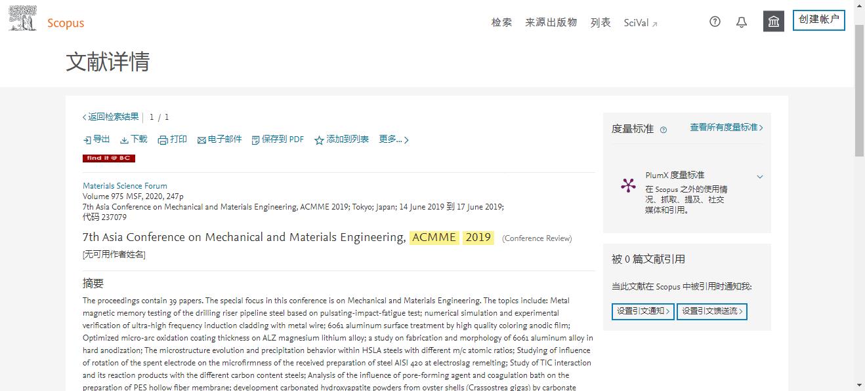The image size is (865, 391).
Task: Click the 摘要 heading
Action: (93, 284)
